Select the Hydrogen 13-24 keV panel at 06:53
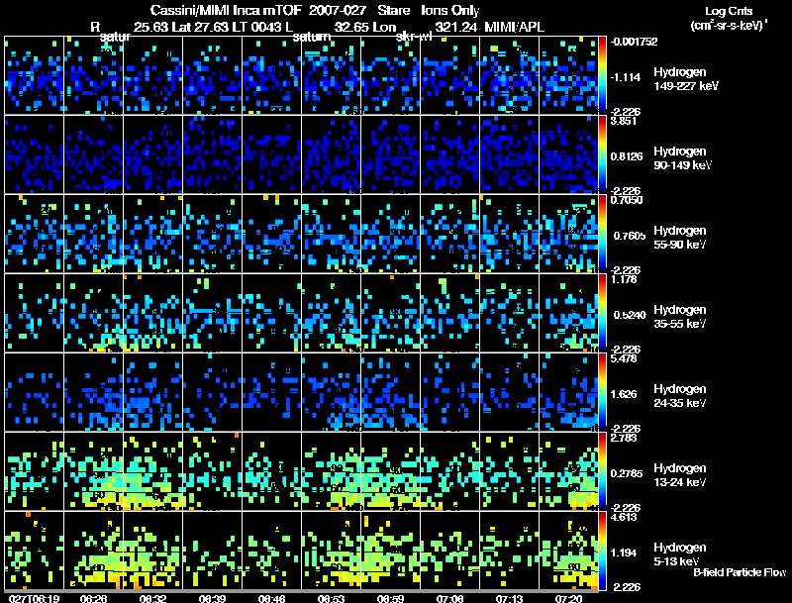Screen dimensions: 792x603 [x=331, y=471]
